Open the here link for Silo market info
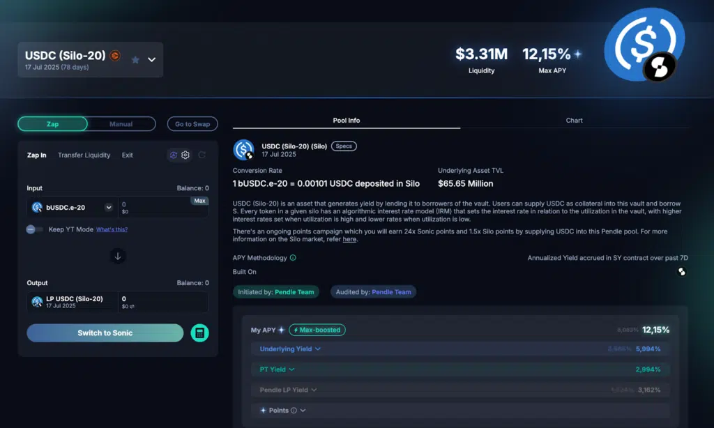This screenshot has height=428, width=714. pyautogui.click(x=349, y=240)
